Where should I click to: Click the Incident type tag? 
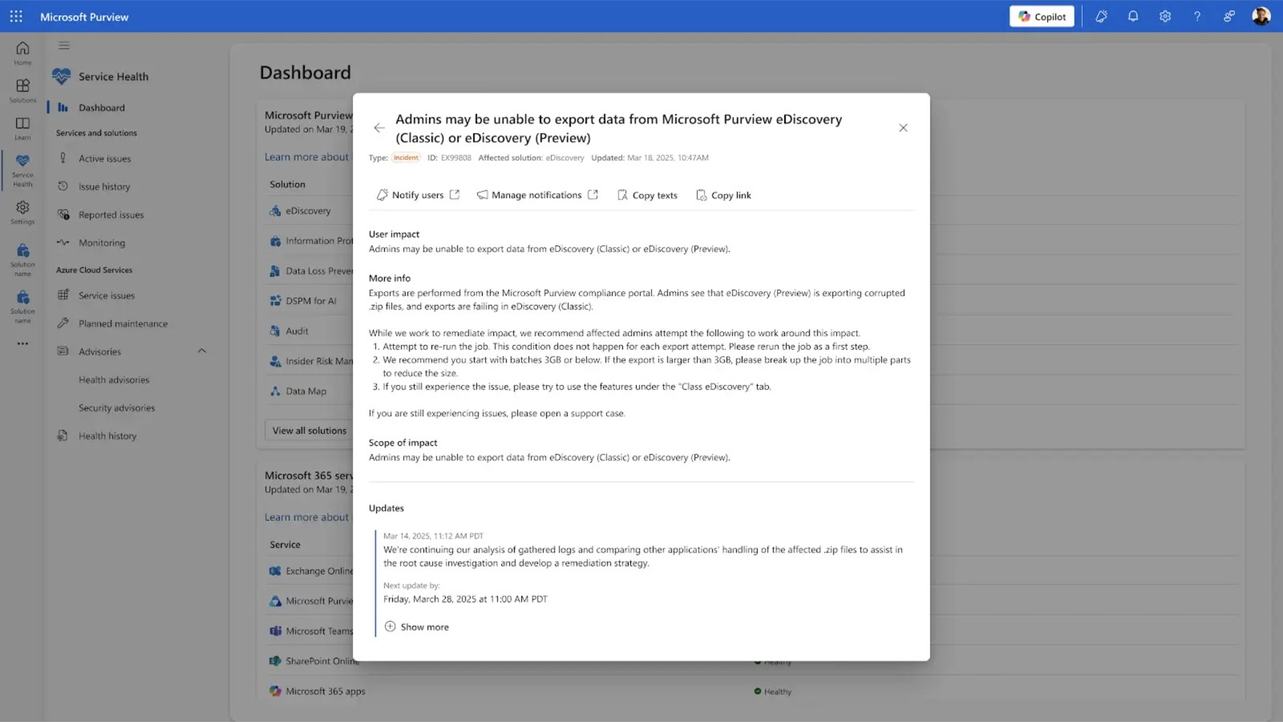406,158
